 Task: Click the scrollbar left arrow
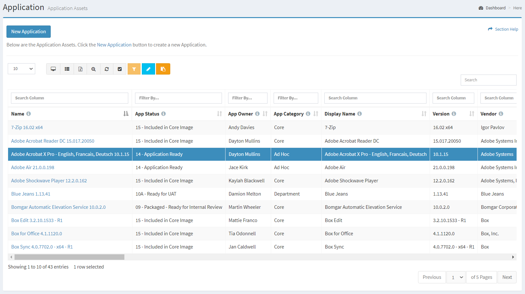[11, 257]
